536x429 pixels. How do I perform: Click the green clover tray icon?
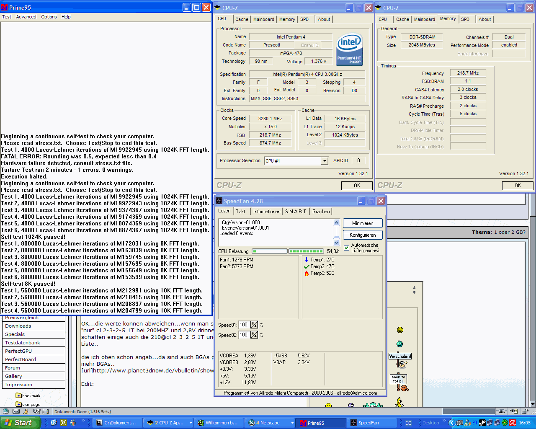pos(505,423)
